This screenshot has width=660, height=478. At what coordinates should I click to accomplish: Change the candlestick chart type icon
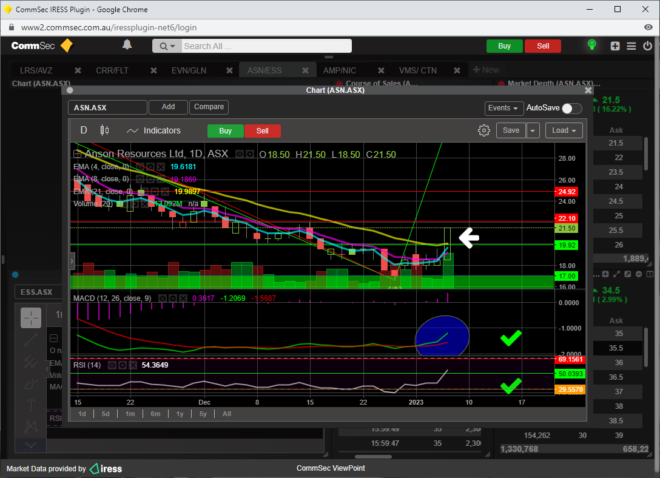pos(104,130)
